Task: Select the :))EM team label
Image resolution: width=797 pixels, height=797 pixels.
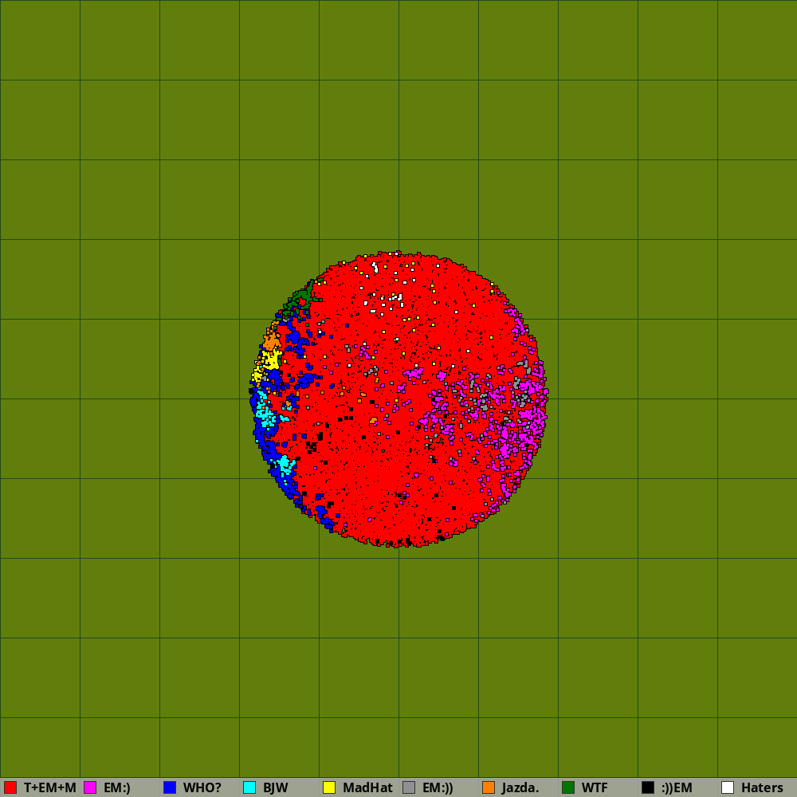Action: pos(677,787)
